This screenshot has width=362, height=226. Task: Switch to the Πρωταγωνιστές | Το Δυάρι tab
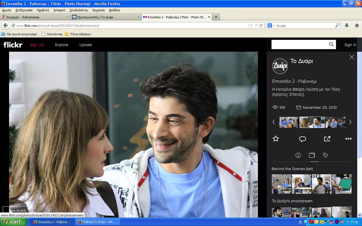95,17
